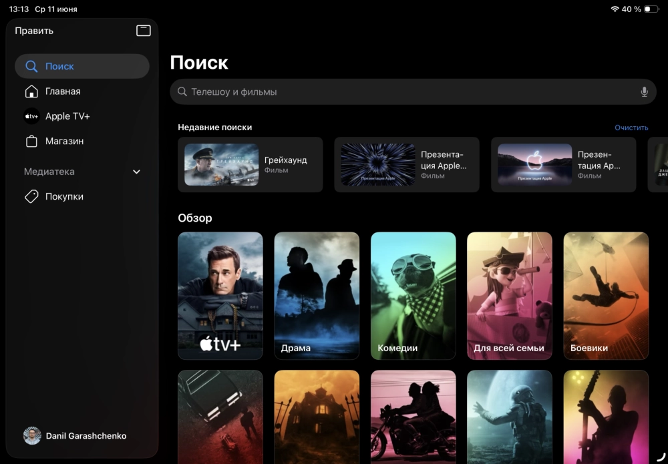Click the price tag Покупки icon

[x=31, y=196]
